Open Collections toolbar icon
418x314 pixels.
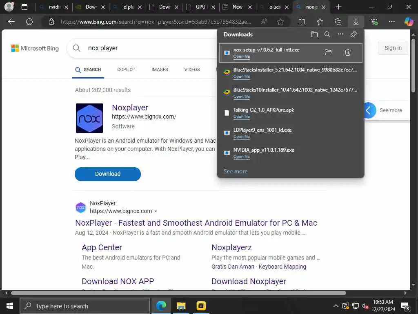pos(338,22)
